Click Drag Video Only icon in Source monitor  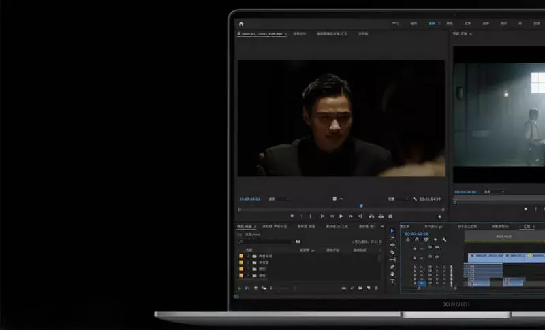tap(334, 199)
